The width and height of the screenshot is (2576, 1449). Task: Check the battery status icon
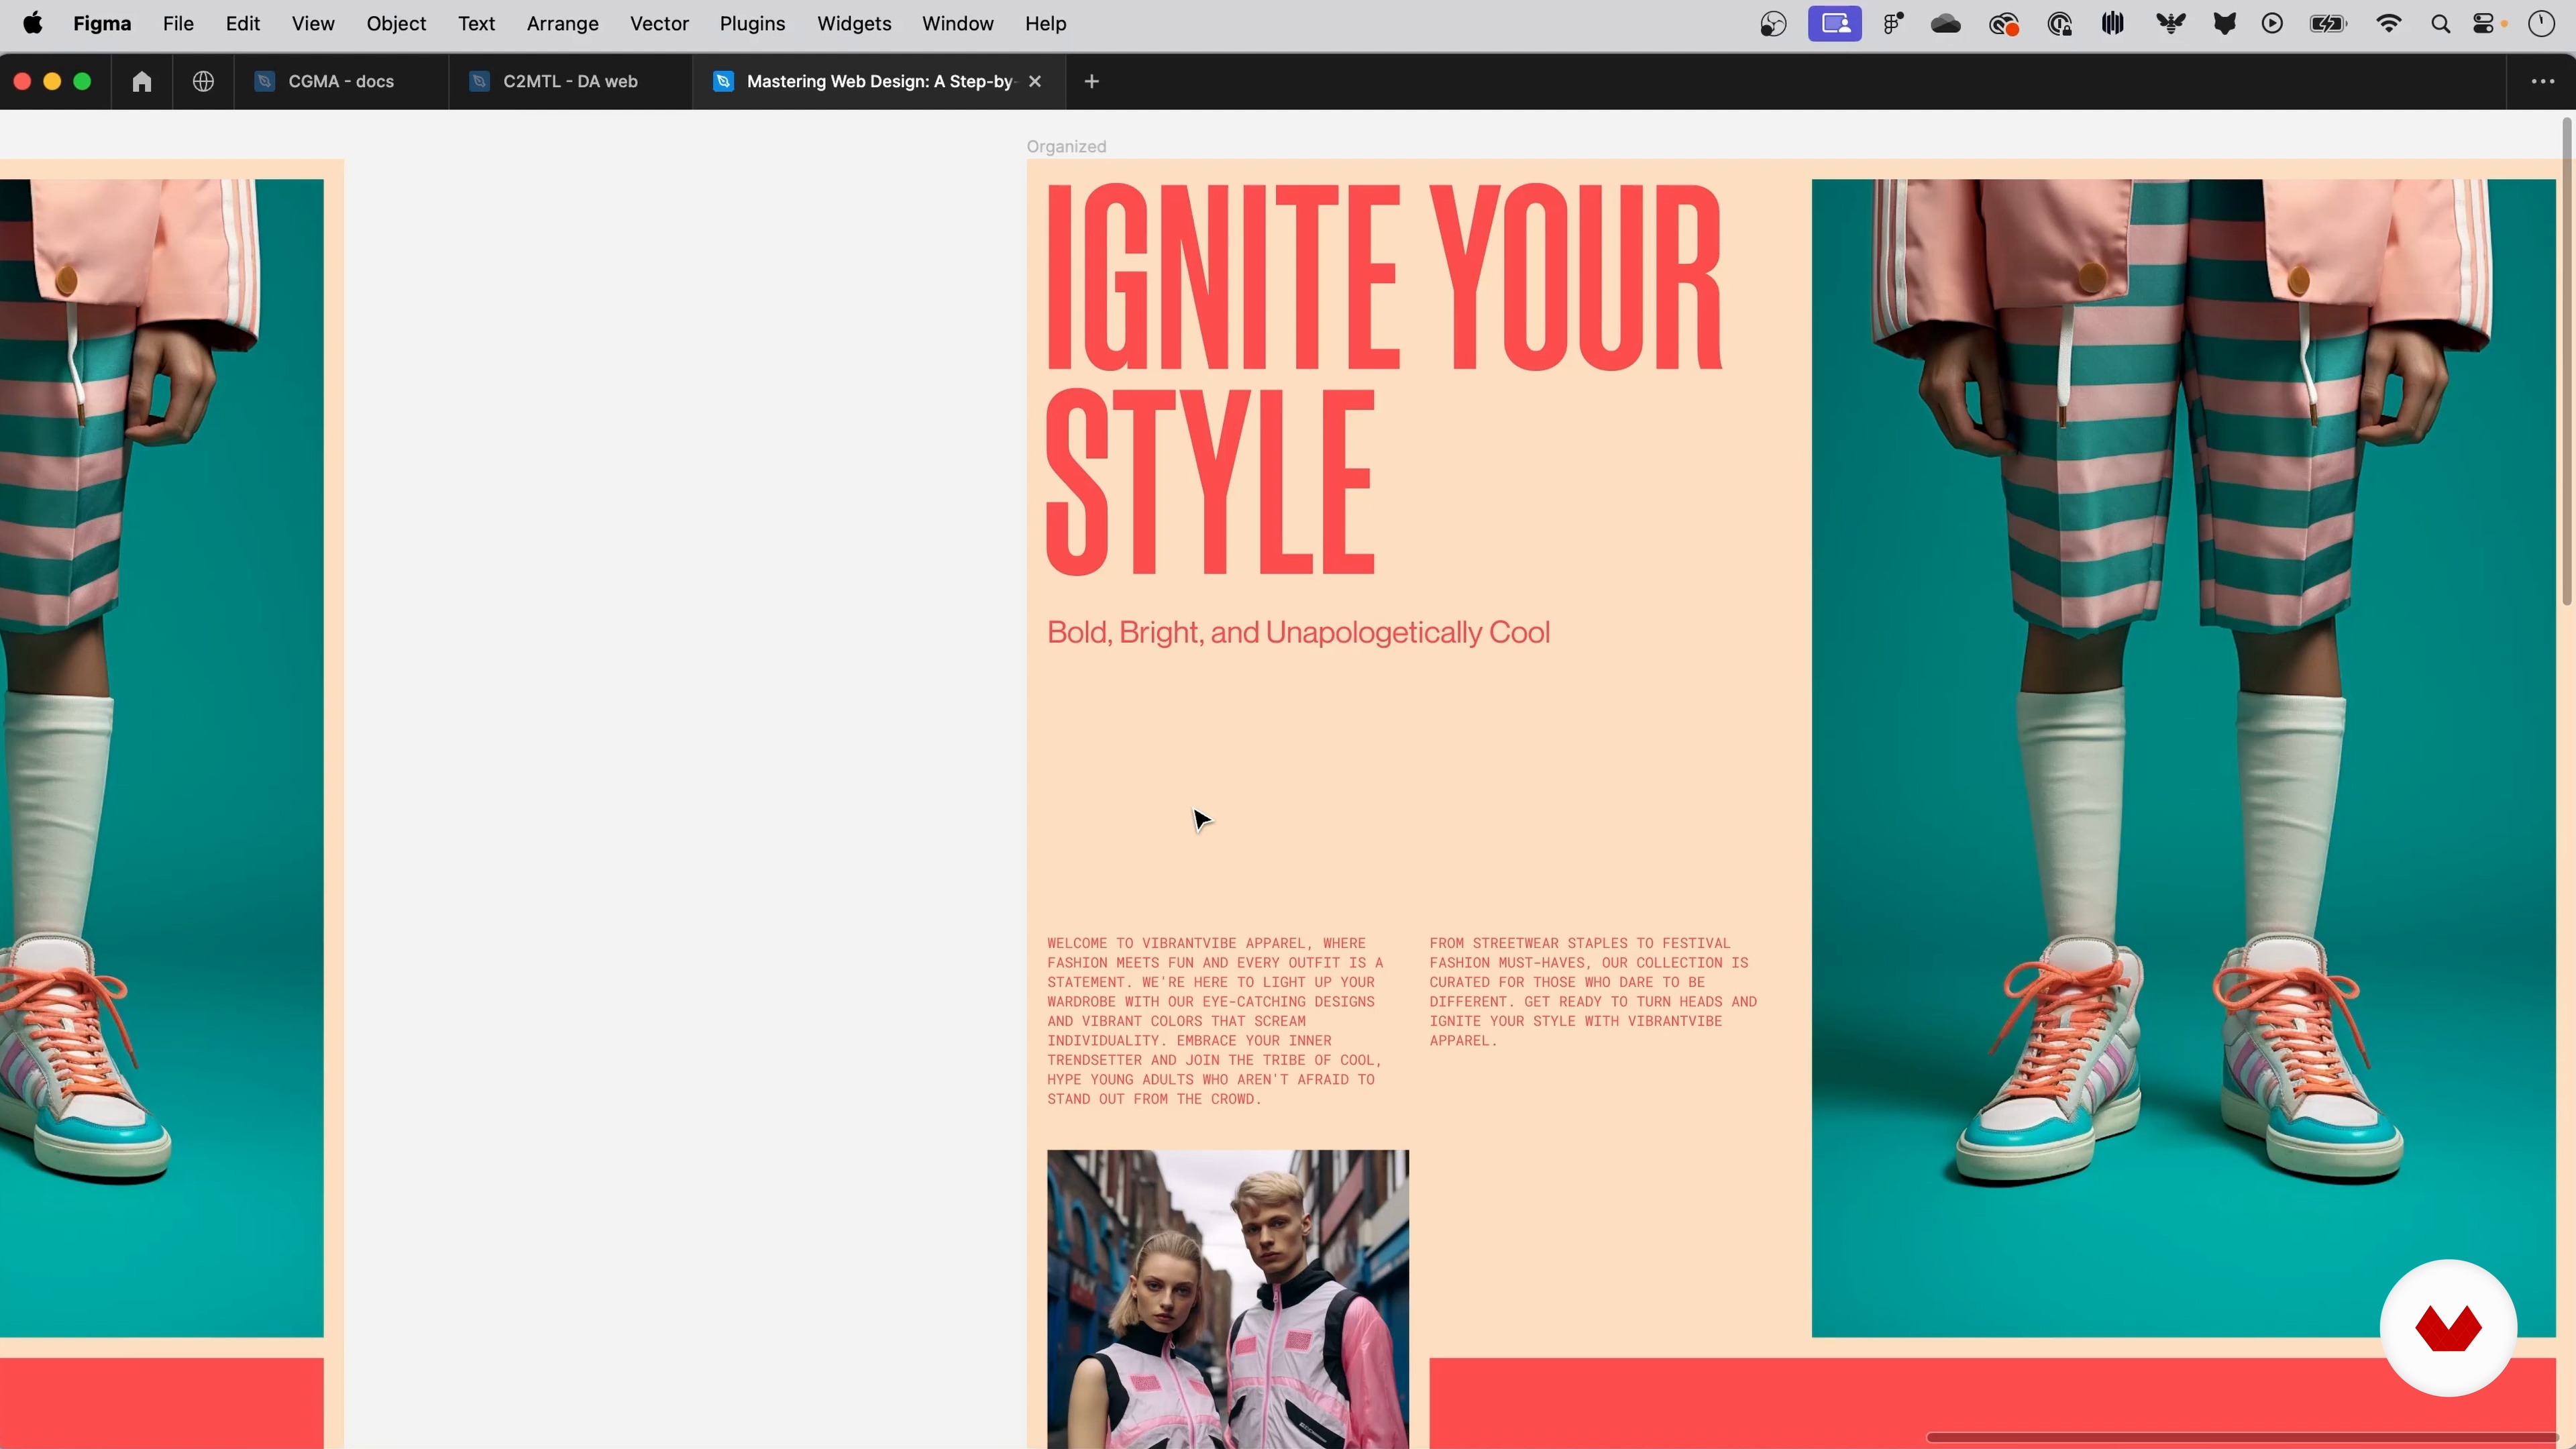pyautogui.click(x=2328, y=24)
